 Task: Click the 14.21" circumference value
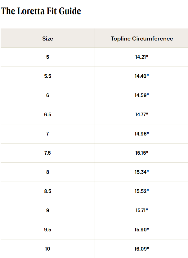click(142, 57)
